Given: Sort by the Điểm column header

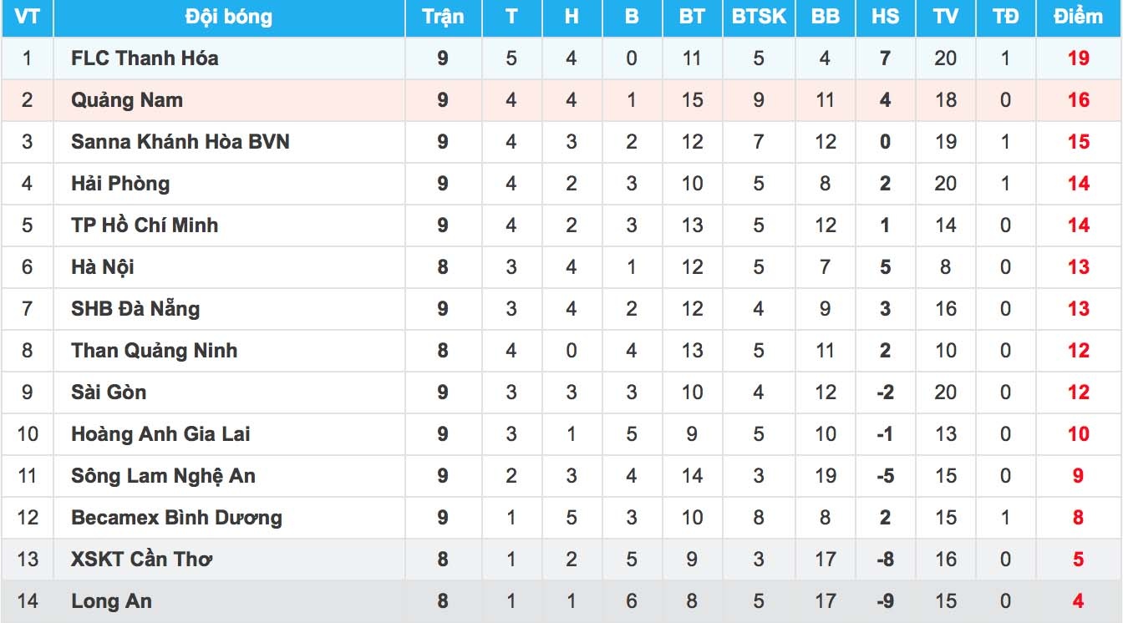Looking at the screenshot, I should pos(1078,18).
